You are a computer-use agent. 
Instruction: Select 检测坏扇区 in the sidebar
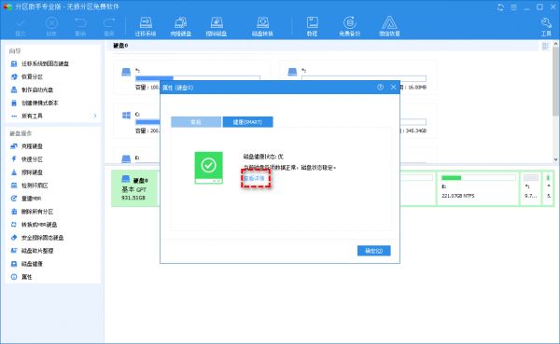(35, 186)
